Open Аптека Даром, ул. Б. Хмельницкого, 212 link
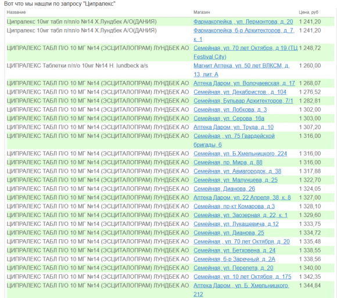The width and height of the screenshot is (337, 298). (x=241, y=290)
